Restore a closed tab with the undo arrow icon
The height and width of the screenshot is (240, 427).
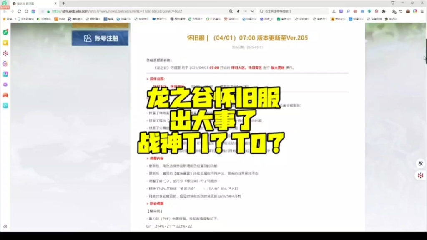pos(401,11)
